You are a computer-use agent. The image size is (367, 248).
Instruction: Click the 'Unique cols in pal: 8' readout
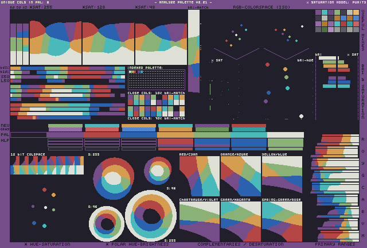(25, 2)
